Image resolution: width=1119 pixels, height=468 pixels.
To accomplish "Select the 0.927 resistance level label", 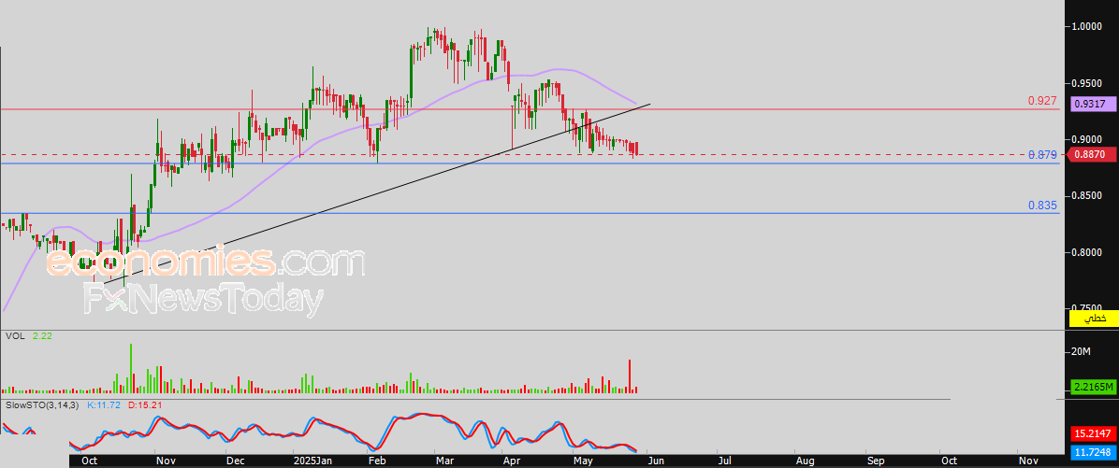I will [x=1042, y=101].
